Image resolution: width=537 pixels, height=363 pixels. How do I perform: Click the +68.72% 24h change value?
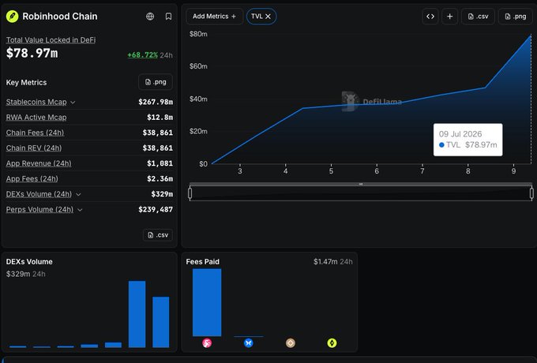point(142,55)
